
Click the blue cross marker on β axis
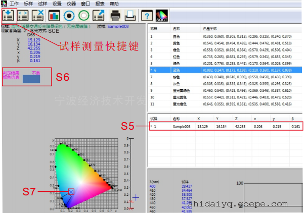136,197
